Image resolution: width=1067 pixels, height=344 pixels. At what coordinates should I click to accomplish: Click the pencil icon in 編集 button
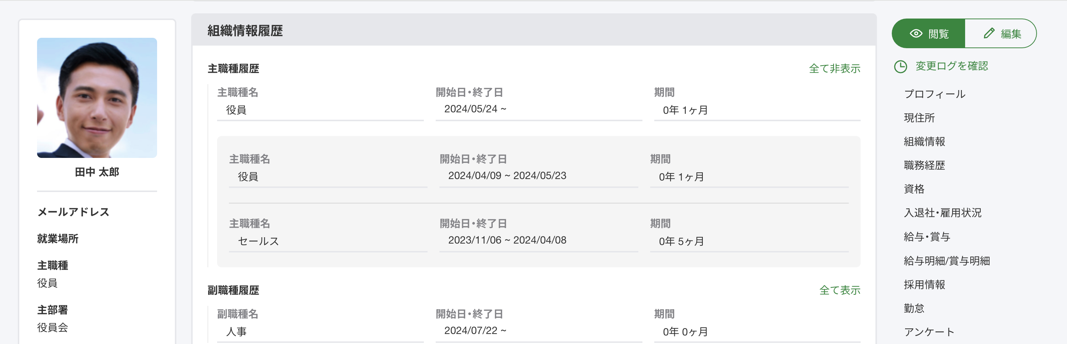(x=989, y=33)
